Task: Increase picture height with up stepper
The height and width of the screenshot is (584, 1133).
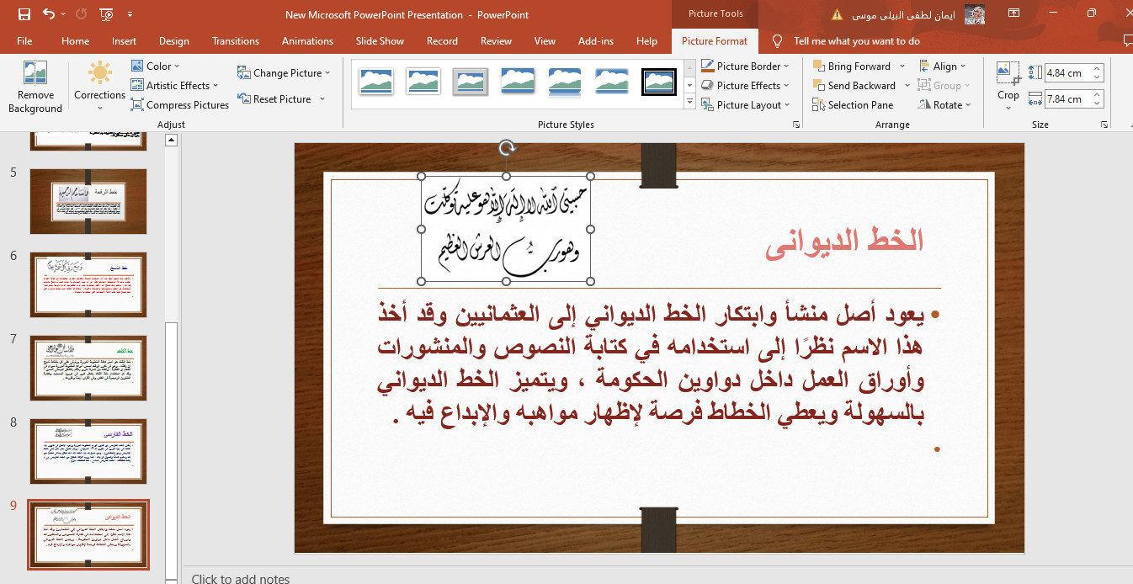Action: [1098, 69]
